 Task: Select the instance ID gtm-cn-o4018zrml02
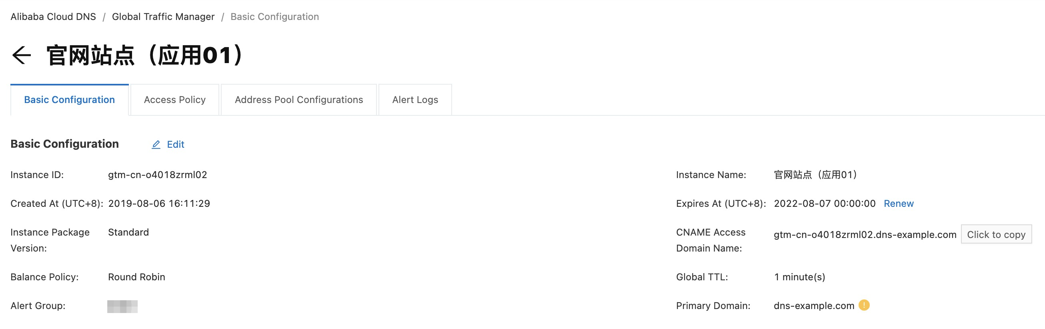(157, 175)
